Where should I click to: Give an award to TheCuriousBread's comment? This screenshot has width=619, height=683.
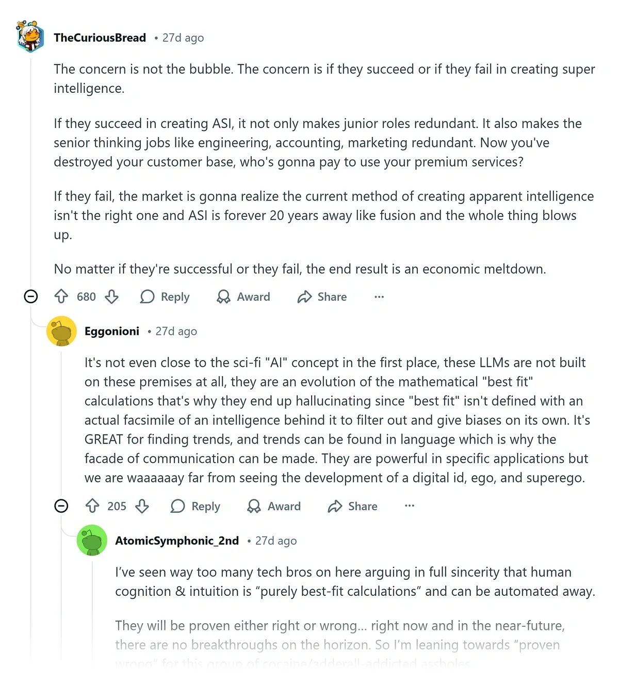pos(242,297)
